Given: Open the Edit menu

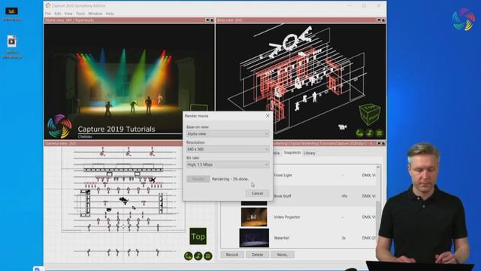Looking at the screenshot, I should (x=58, y=14).
